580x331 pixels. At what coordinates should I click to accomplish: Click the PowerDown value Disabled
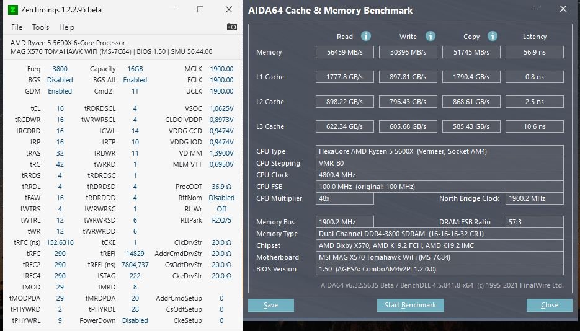[135, 320]
